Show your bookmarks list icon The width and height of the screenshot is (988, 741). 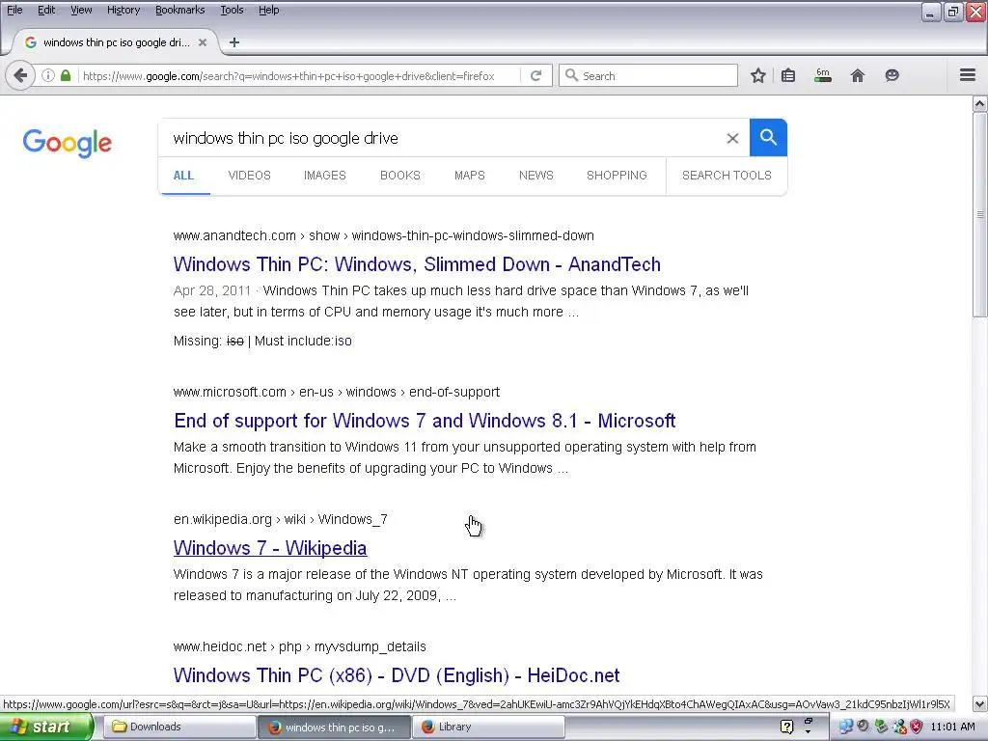(x=788, y=75)
